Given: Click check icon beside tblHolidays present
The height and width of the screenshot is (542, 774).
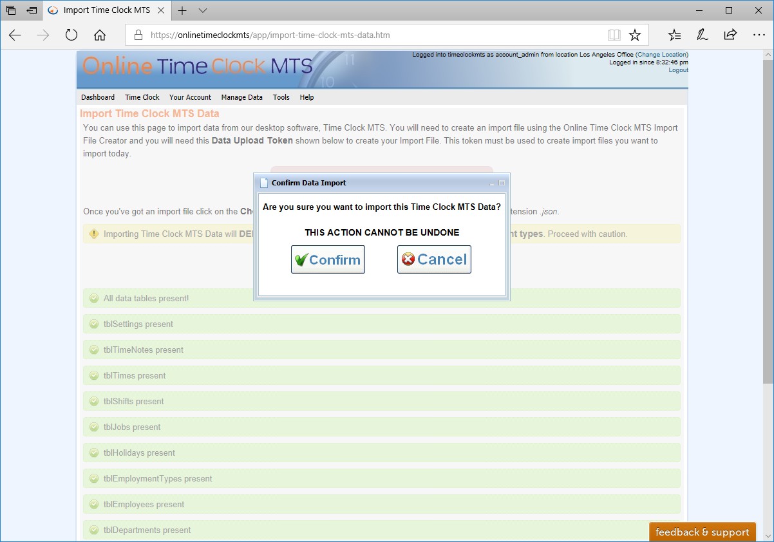Looking at the screenshot, I should point(94,453).
